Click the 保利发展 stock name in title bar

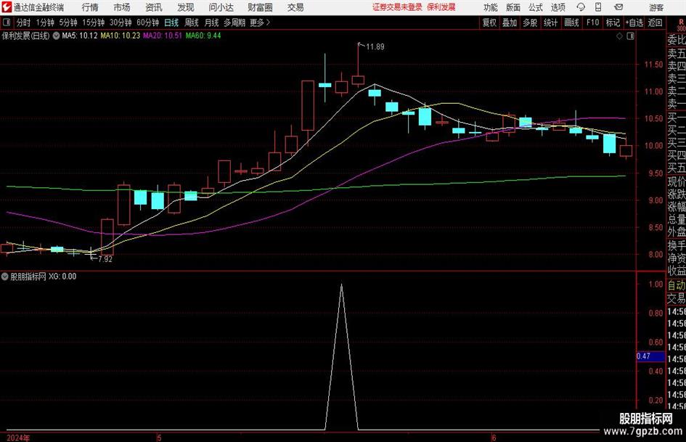[441, 7]
